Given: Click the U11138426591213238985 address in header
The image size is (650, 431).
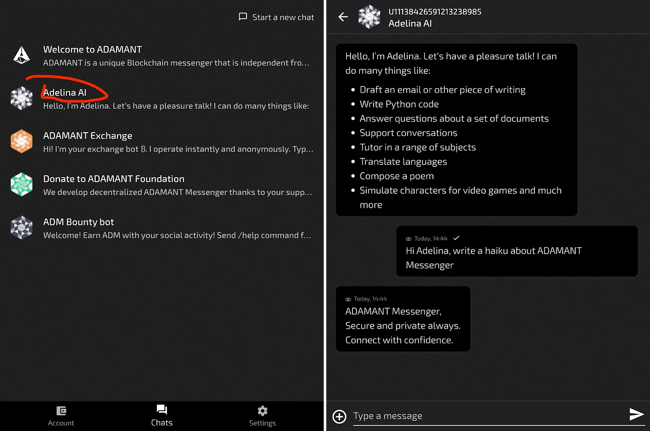Looking at the screenshot, I should click(x=435, y=12).
